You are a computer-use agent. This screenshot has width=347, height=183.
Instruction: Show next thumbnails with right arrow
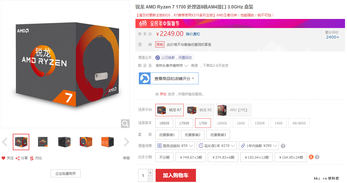click(x=127, y=142)
